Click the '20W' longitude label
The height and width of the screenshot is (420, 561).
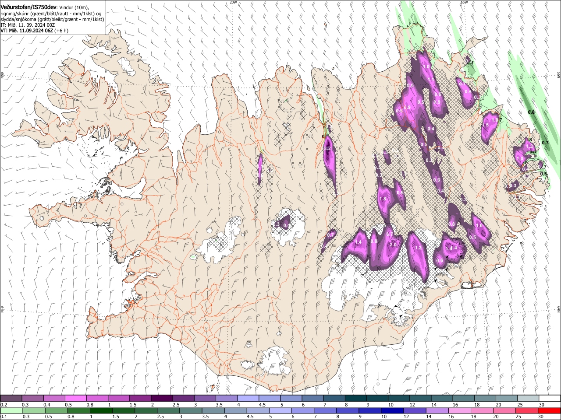coord(233,2)
